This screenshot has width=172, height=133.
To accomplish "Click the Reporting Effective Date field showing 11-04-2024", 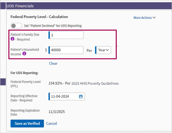I will (67, 96).
